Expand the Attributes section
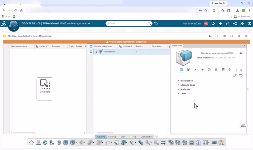Viewport: 253px width, 150px height. [178, 89]
